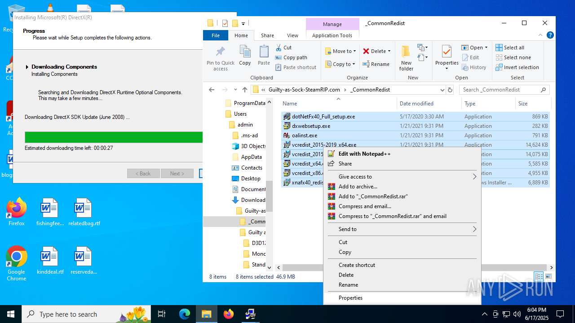Click the Refresh icon beside address bar

pyautogui.click(x=450, y=90)
